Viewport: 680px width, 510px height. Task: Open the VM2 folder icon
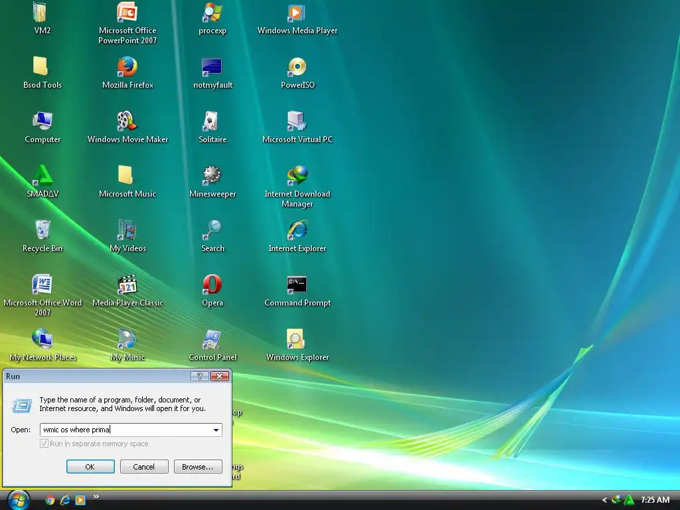41,12
